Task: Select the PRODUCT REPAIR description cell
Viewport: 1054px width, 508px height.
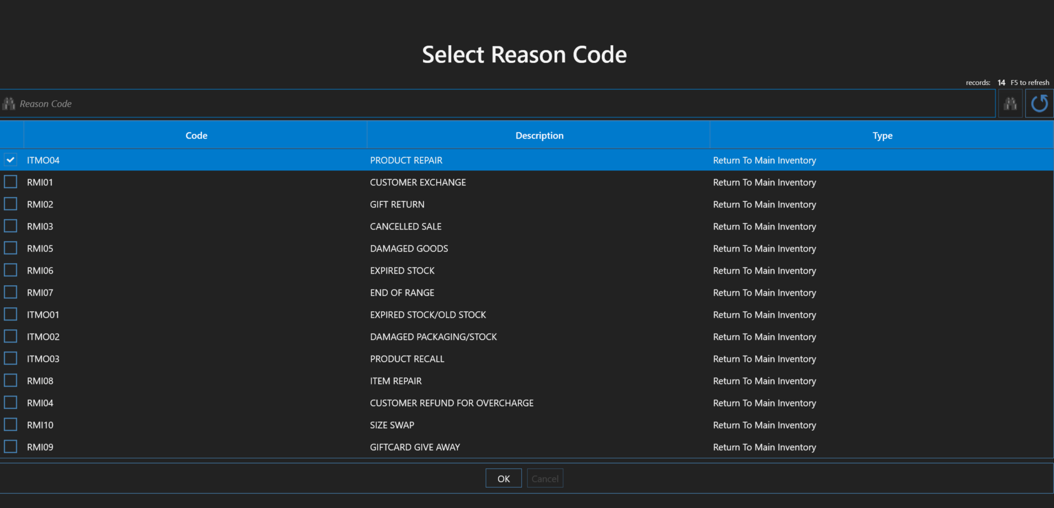Action: click(x=406, y=160)
